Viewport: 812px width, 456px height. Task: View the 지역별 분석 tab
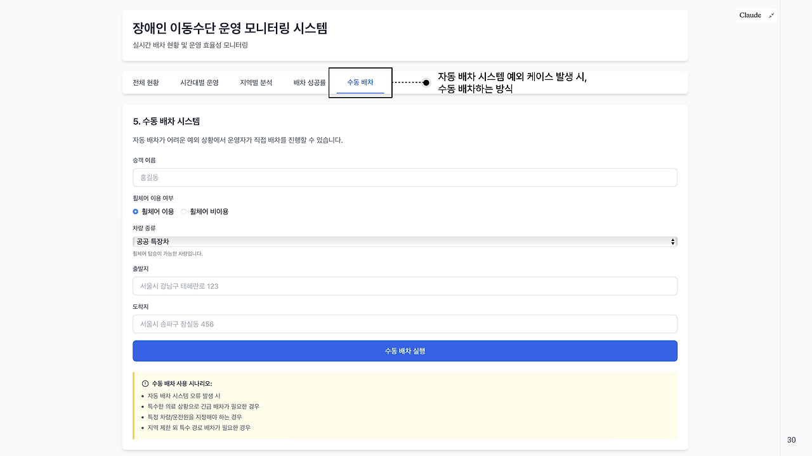pos(255,82)
